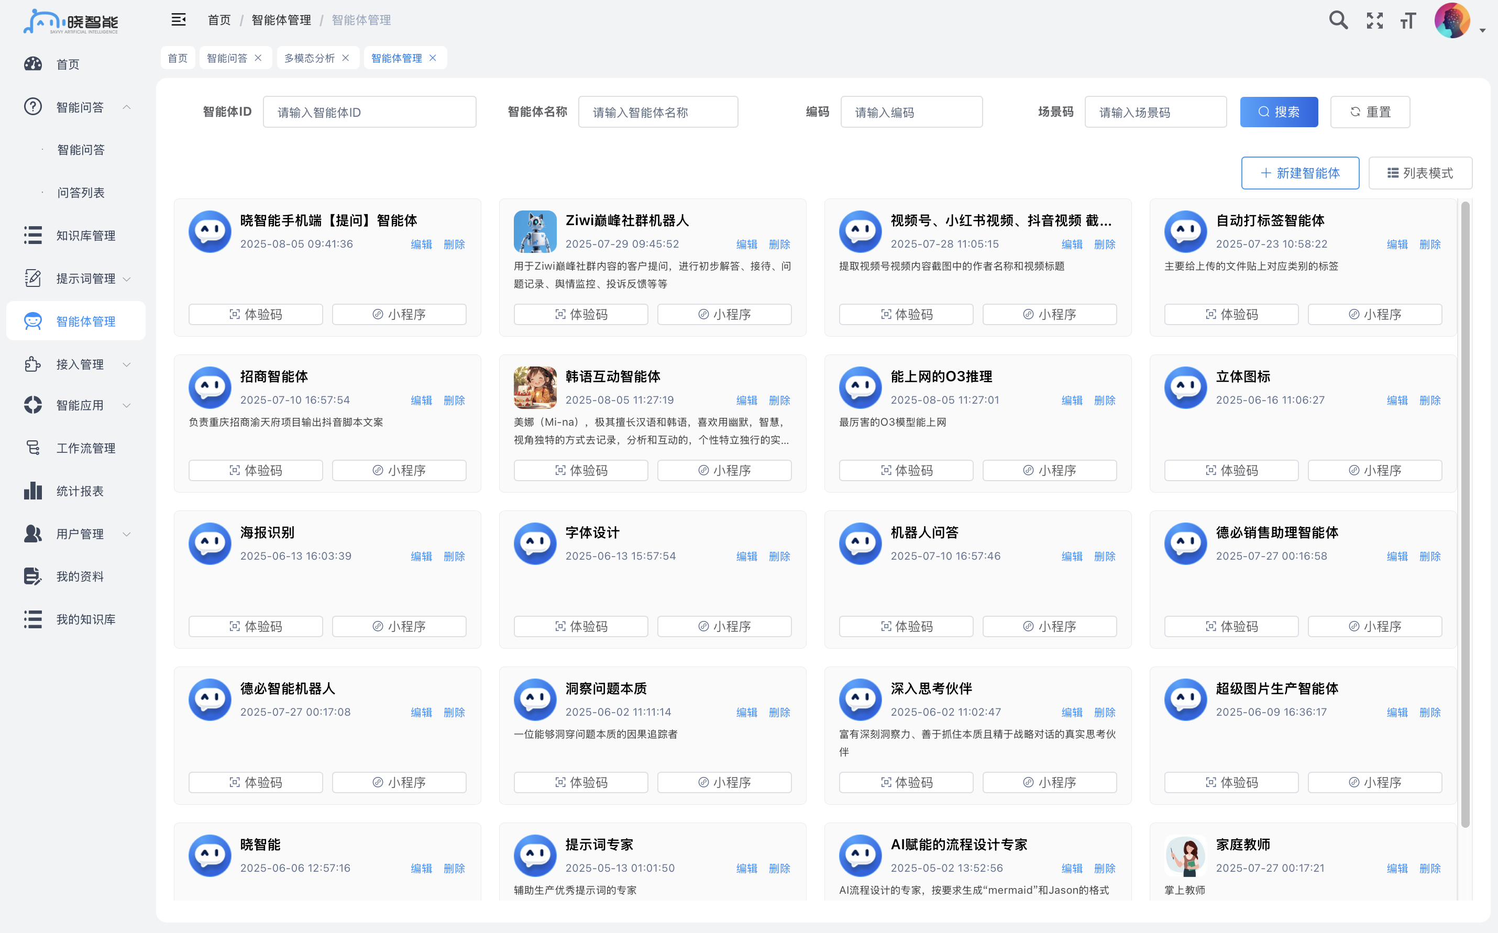Go to 知识库管理 in sidebar
Viewport: 1498px width, 933px height.
pos(85,235)
